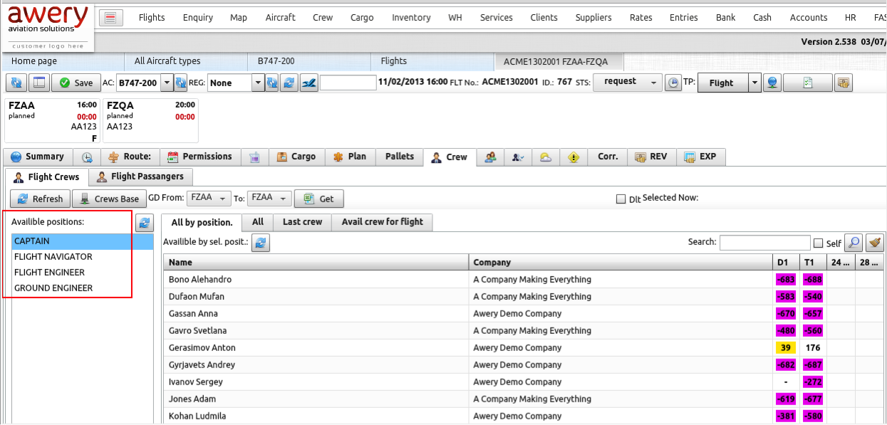887x425 pixels.
Task: Tick the Dlt checkbox
Action: tap(621, 199)
